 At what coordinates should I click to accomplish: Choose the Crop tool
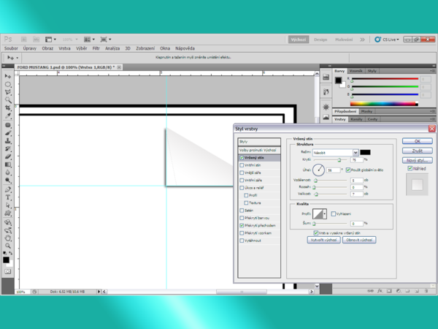click(8, 108)
